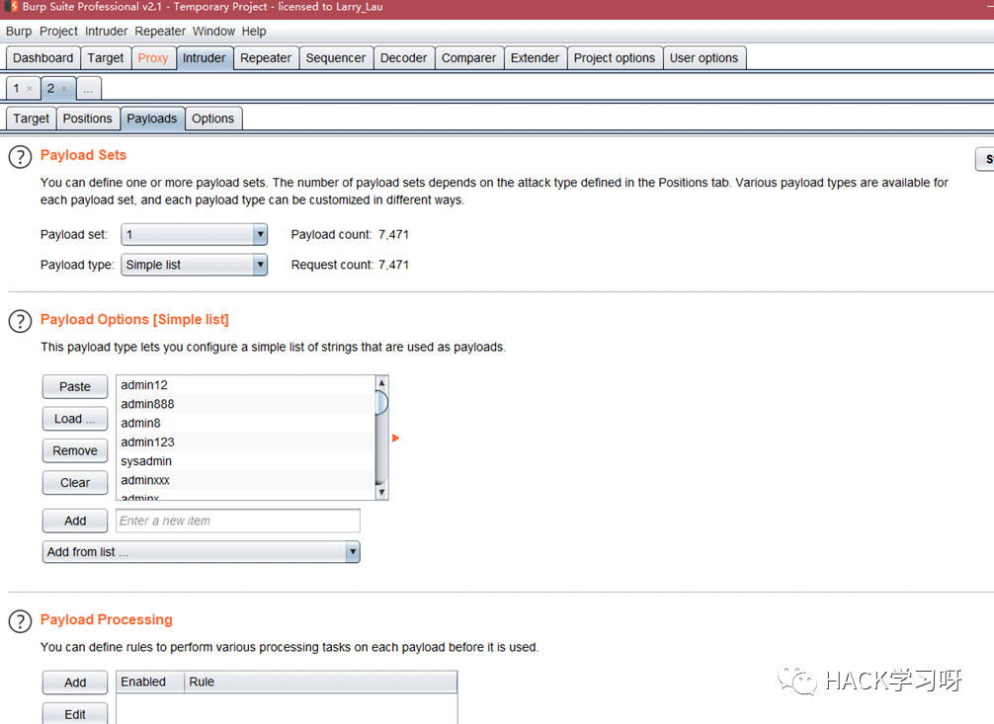
Task: Click Add button in Payload Processing
Action: click(75, 683)
